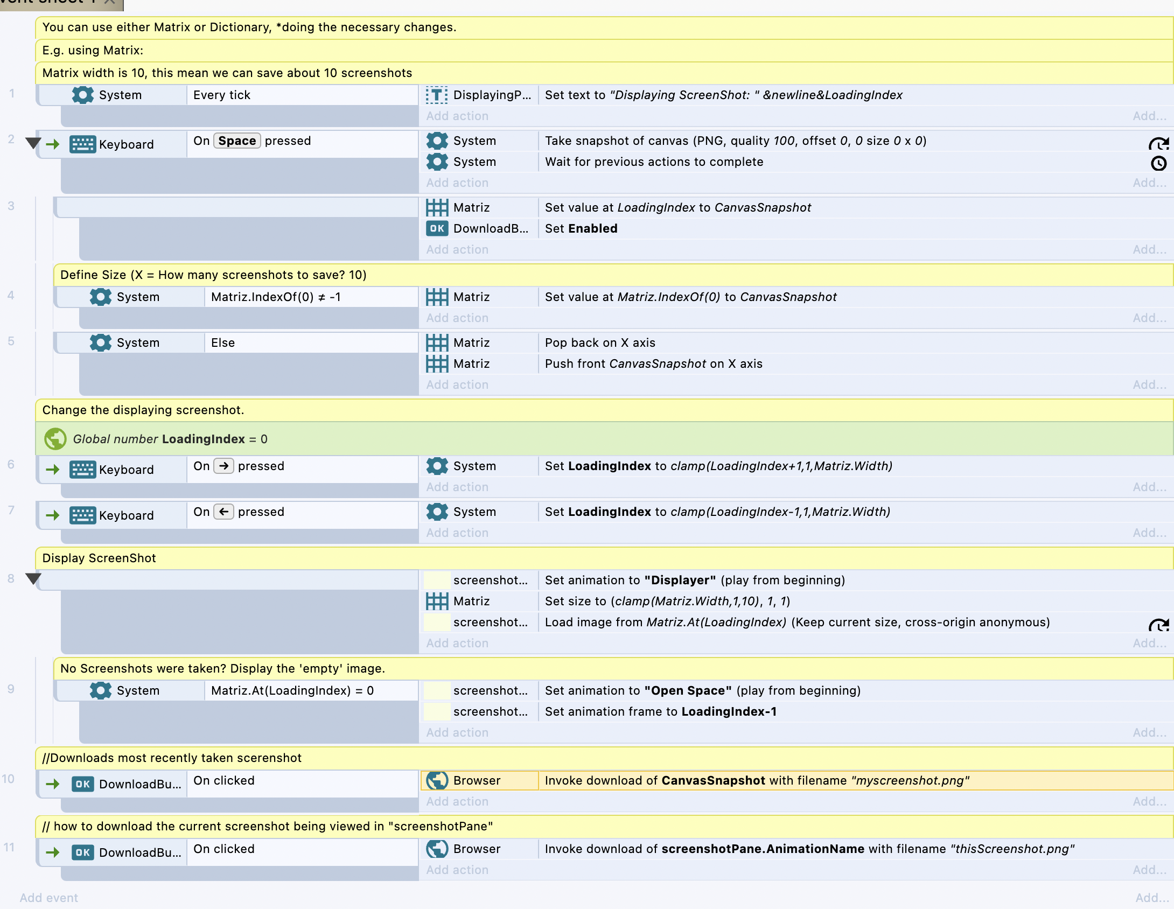Click Keyboard icon in left arrow pressed event

83,515
